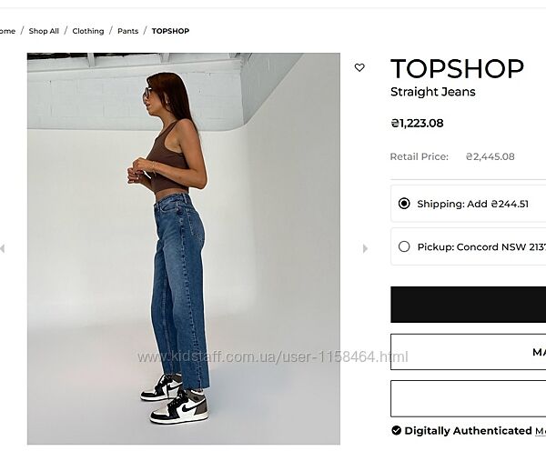The height and width of the screenshot is (451, 546).
Task: Show next product image arrow
Action: tap(365, 248)
